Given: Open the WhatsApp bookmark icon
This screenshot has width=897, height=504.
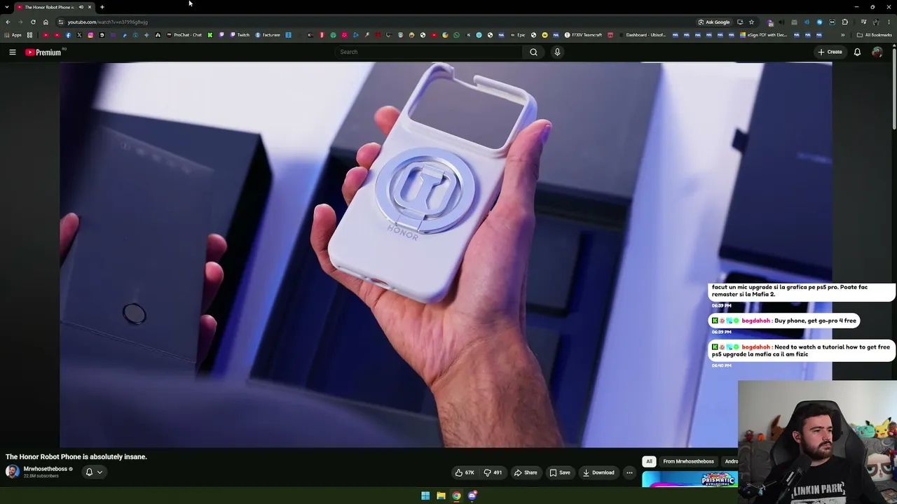Looking at the screenshot, I should [456, 35].
